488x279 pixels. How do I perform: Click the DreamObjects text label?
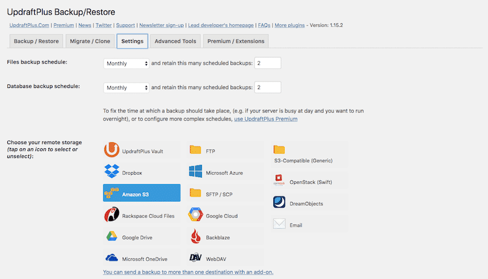[306, 204]
